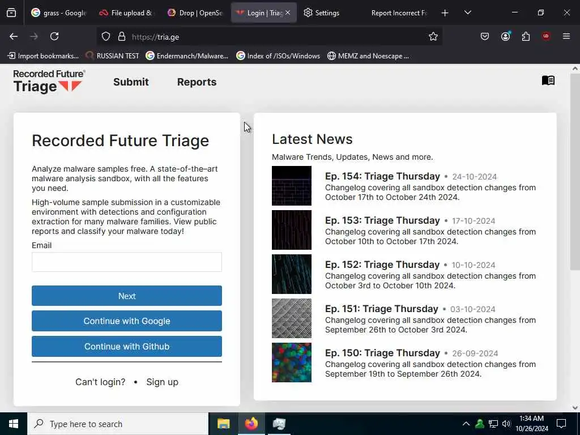Open green user tray icon
Image resolution: width=580 pixels, height=435 pixels.
pos(480,424)
